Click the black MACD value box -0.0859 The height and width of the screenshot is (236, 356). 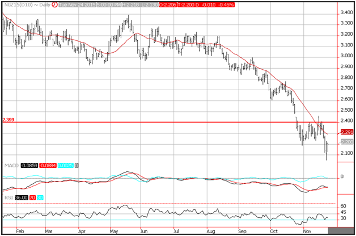28,165
